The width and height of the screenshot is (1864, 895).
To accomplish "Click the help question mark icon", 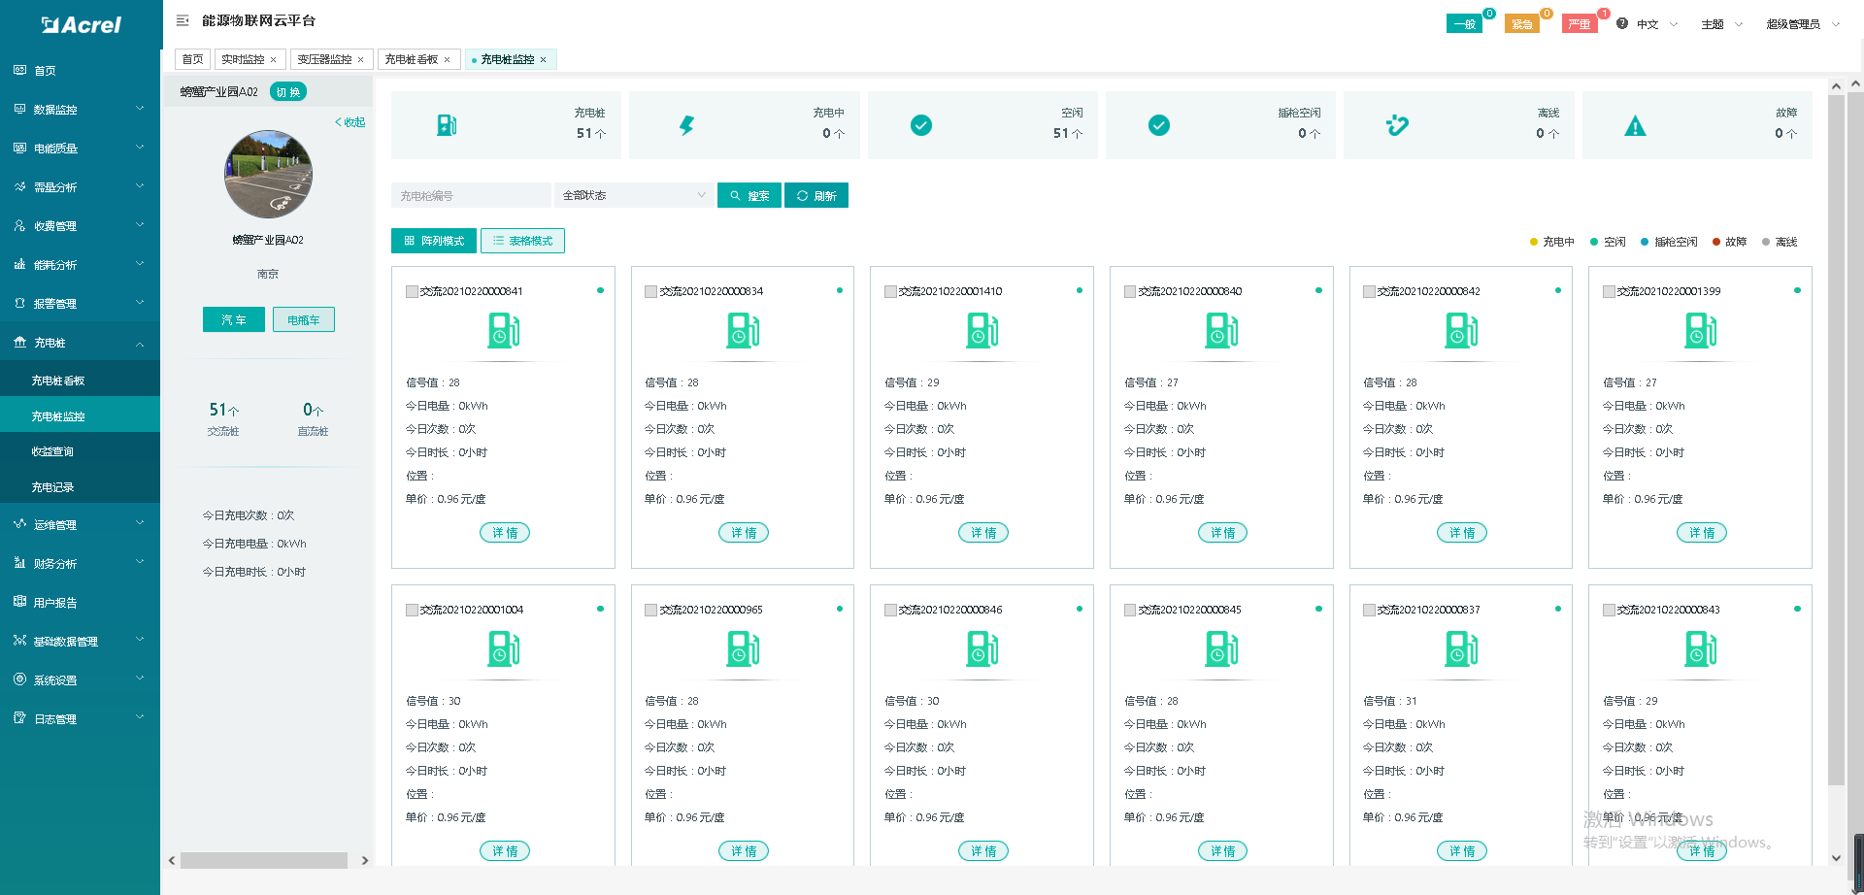I will tap(1622, 23).
